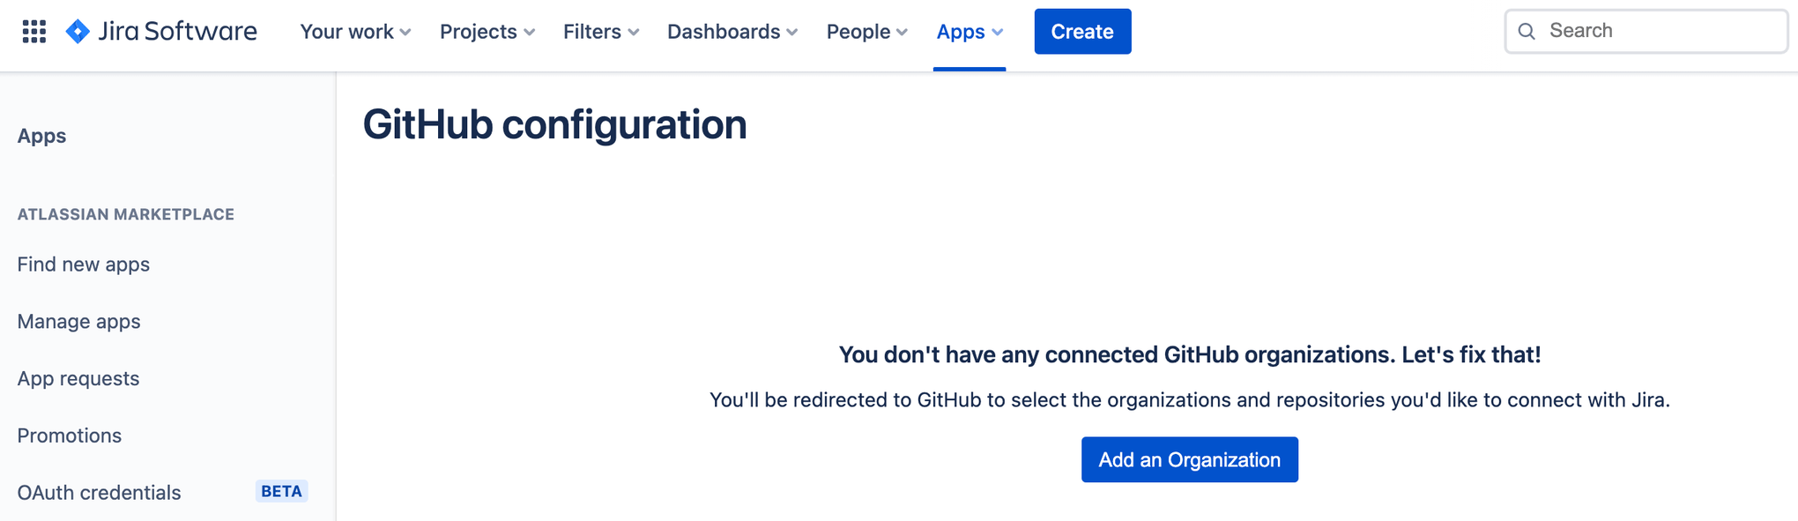
Task: Click the magnifying glass search icon
Action: click(1527, 32)
